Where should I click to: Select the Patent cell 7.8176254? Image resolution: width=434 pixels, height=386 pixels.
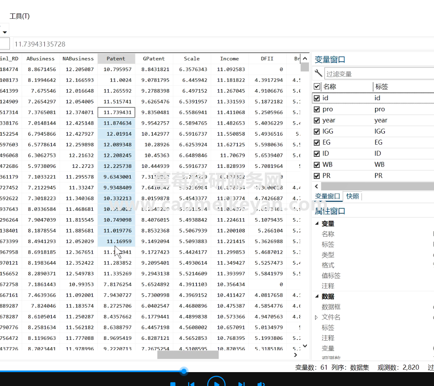point(116,284)
